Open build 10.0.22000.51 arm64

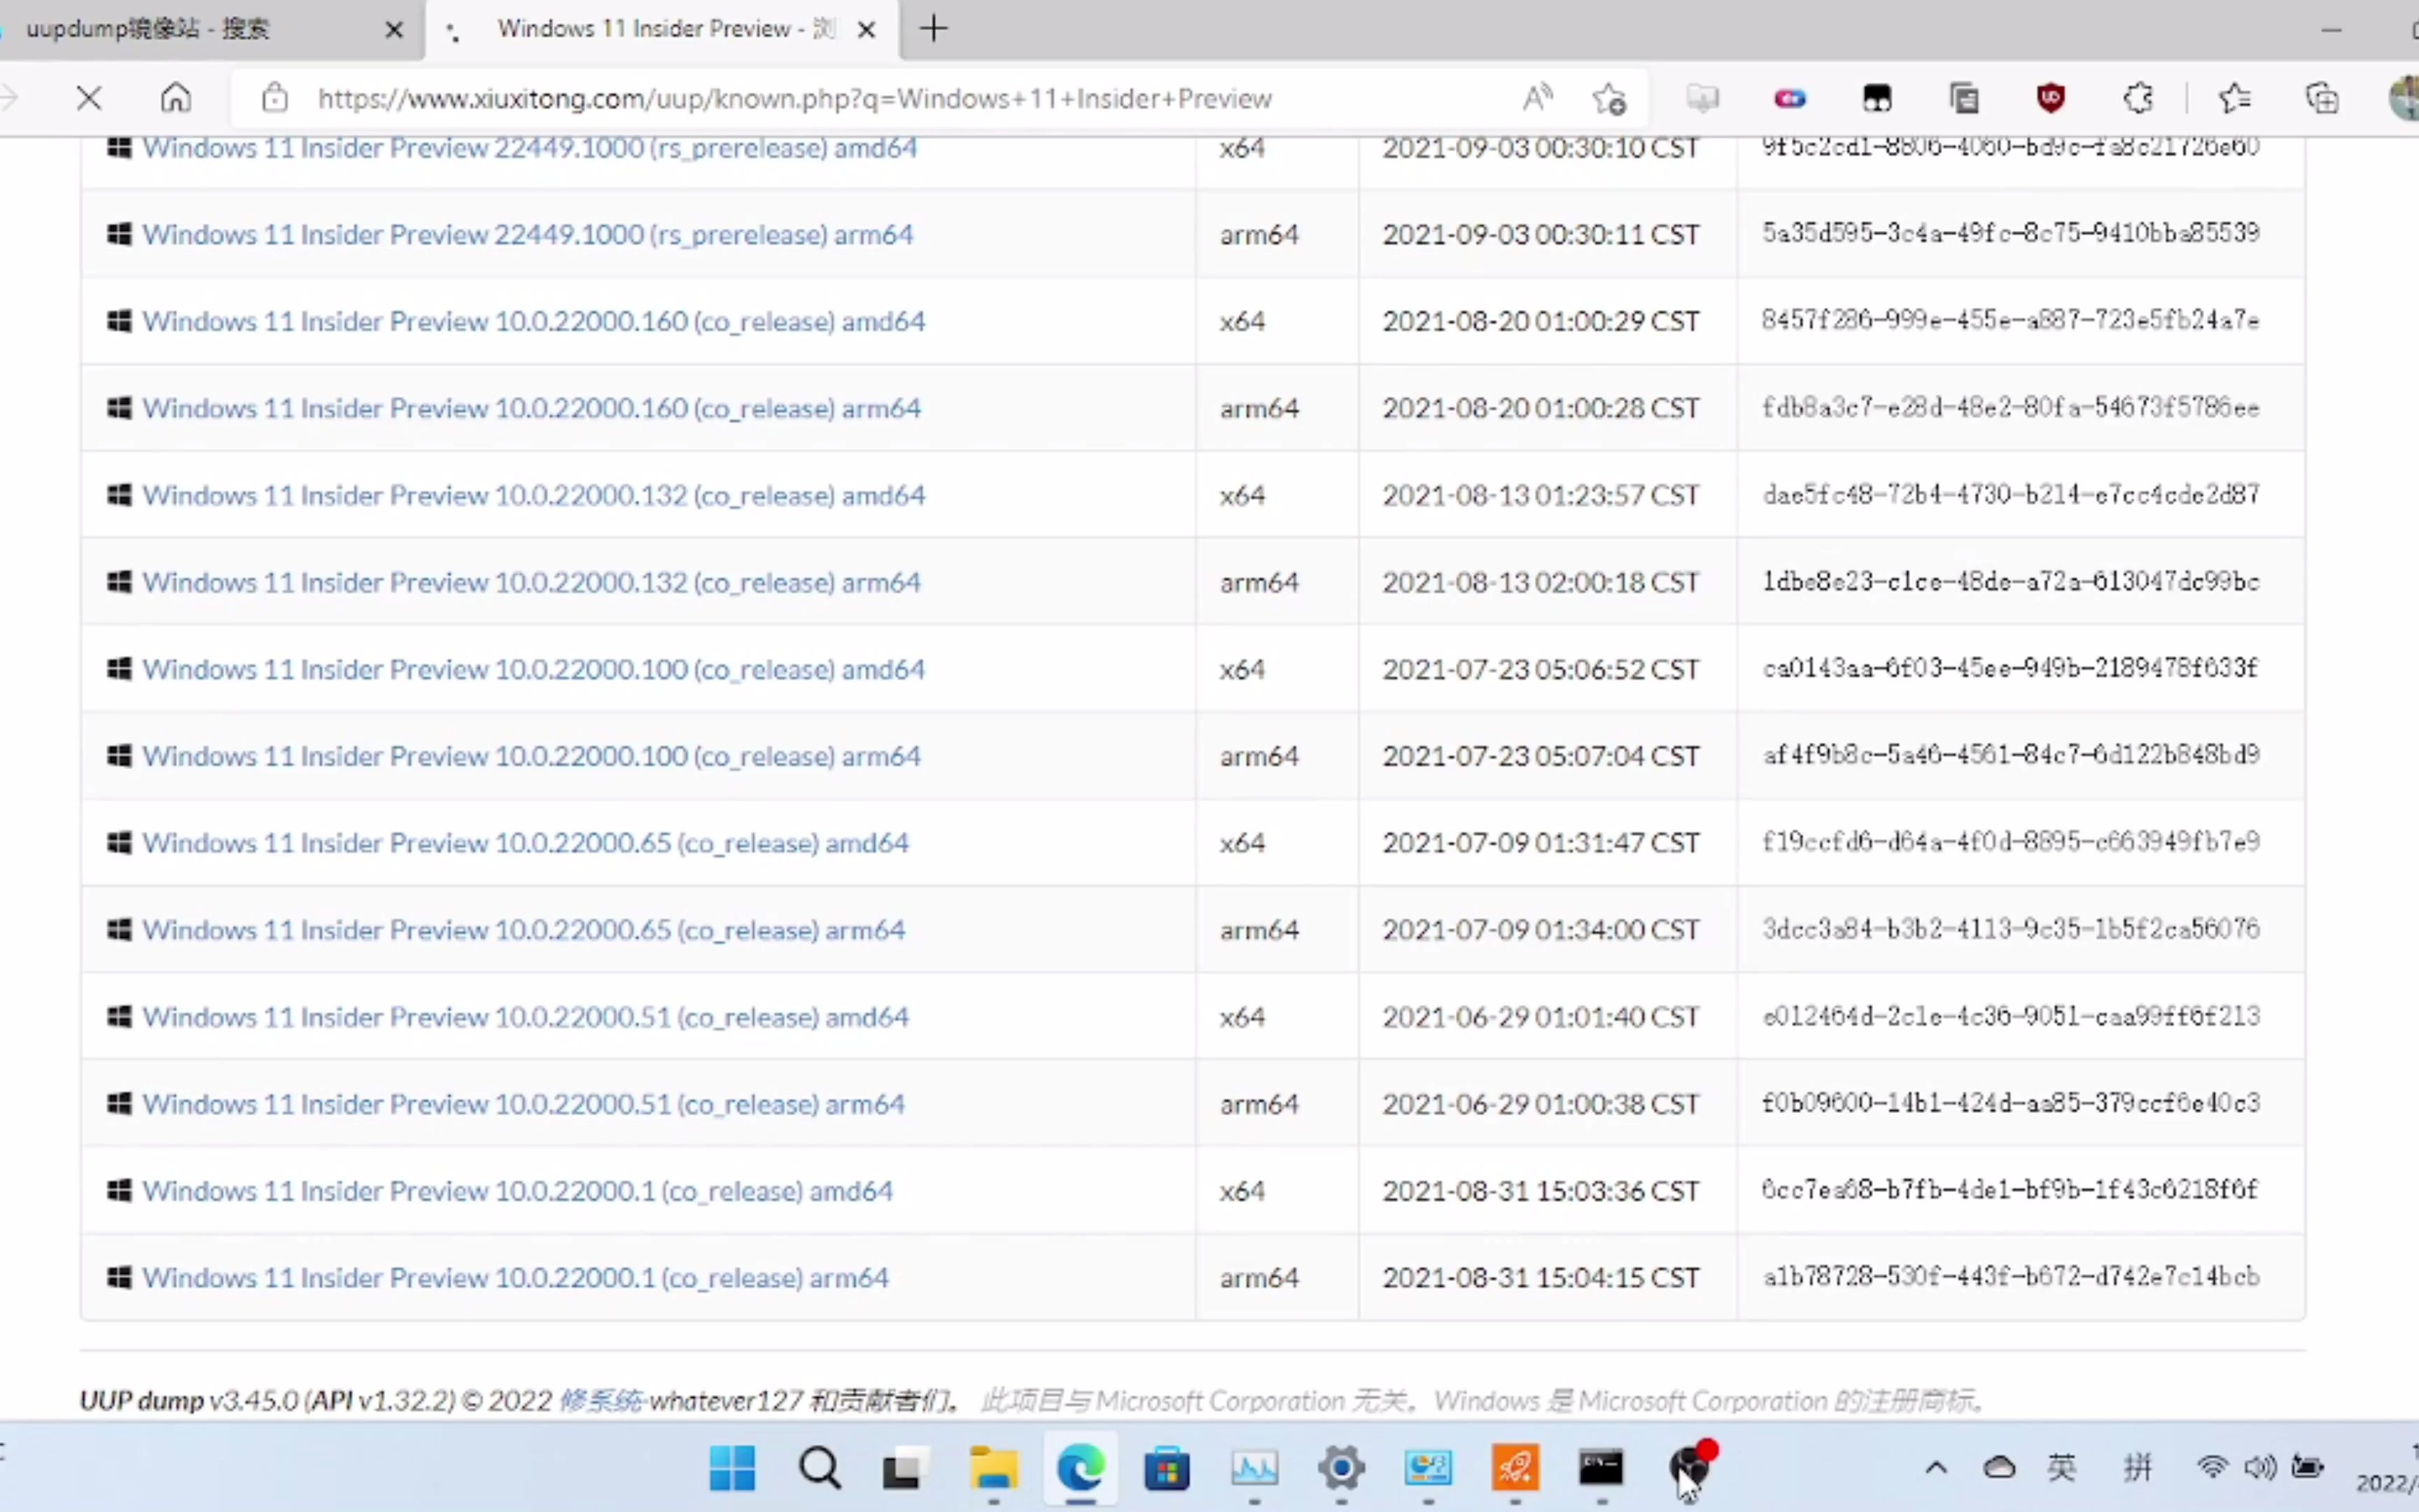pyautogui.click(x=523, y=1104)
